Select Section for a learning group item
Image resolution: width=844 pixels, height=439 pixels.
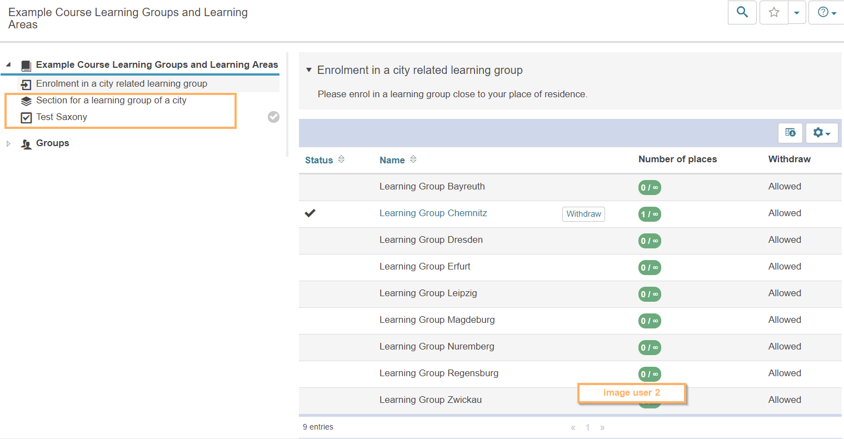click(111, 100)
